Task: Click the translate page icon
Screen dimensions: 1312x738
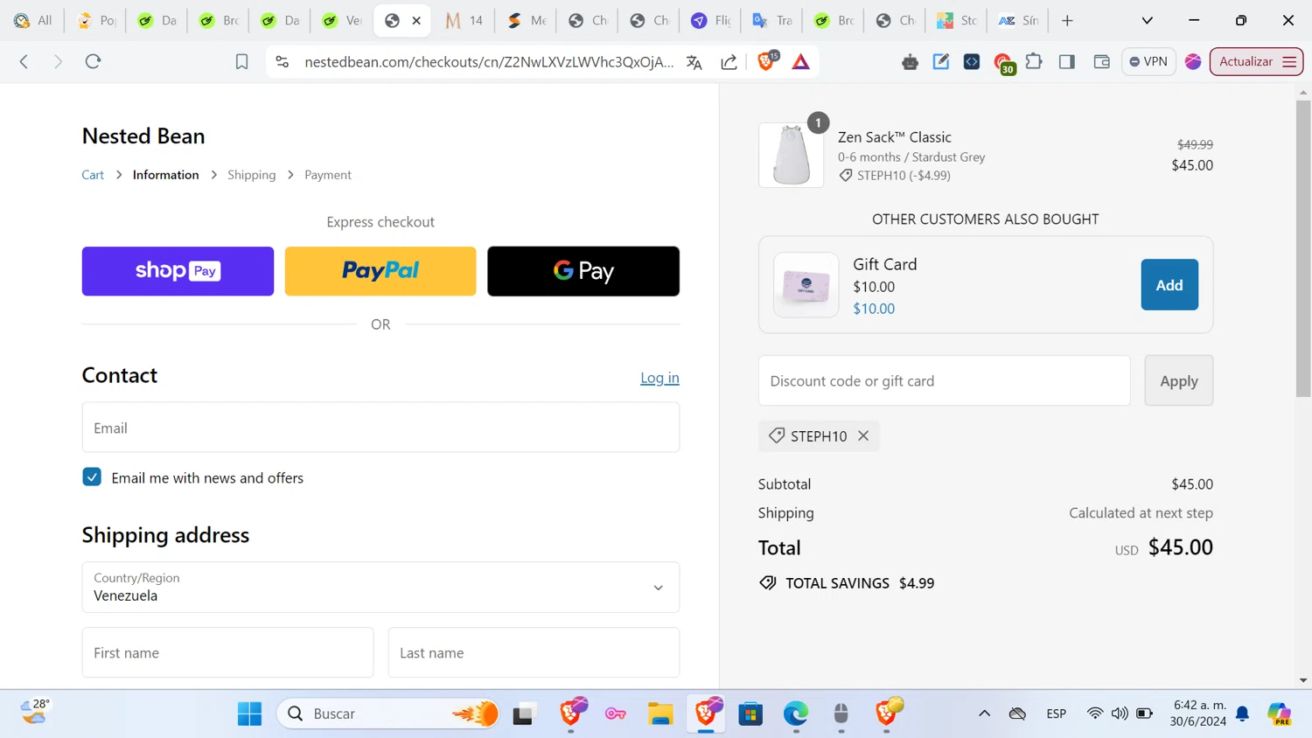Action: click(x=694, y=62)
